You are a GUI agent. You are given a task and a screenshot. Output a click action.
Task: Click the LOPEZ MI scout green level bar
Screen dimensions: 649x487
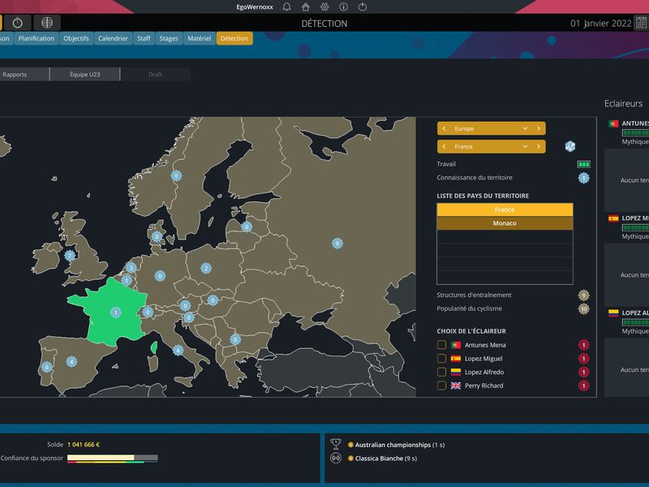(635, 227)
